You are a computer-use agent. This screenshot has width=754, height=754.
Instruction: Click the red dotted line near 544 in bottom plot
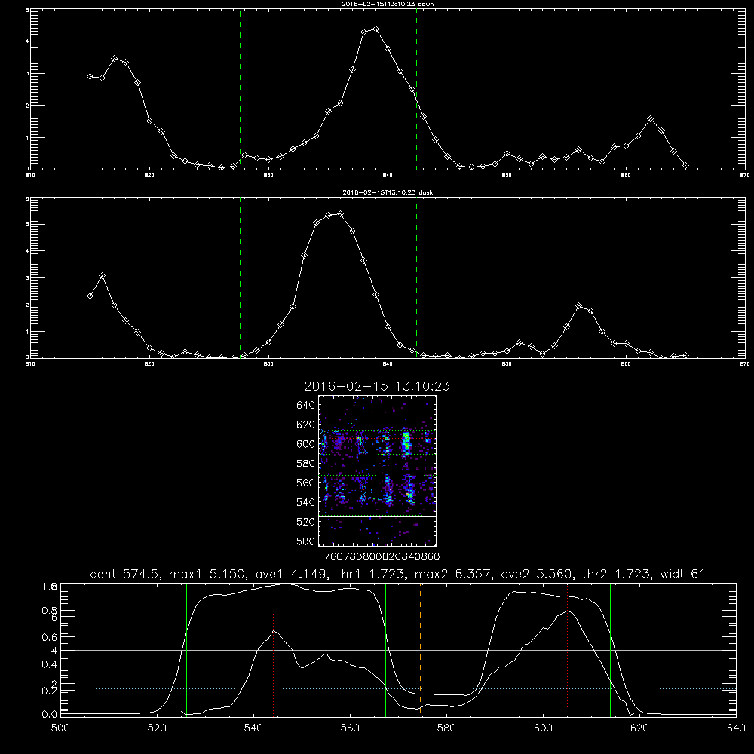tap(273, 649)
